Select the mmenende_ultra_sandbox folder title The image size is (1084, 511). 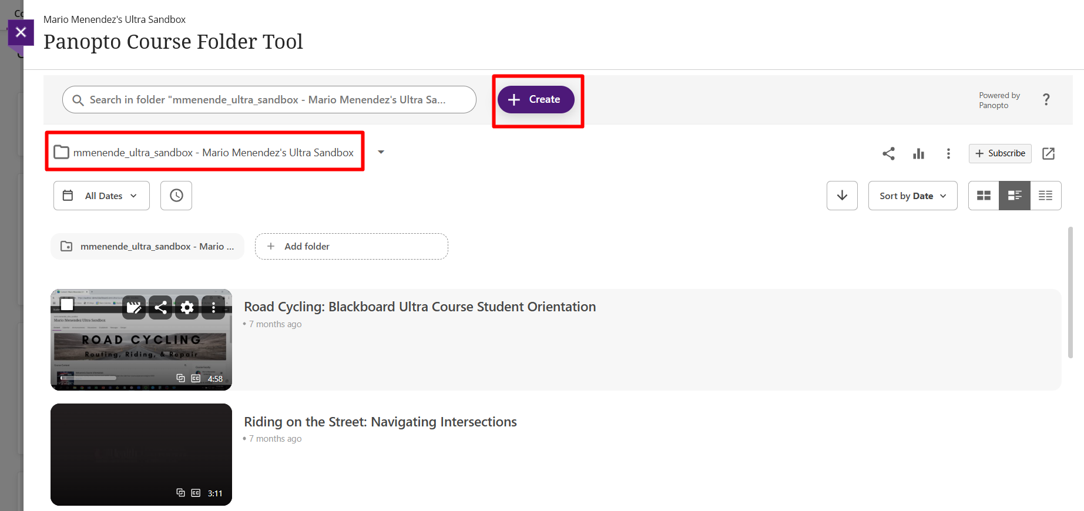click(213, 153)
